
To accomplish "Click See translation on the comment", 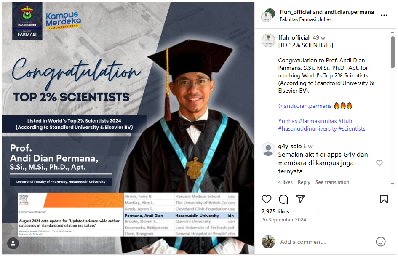I will [332, 182].
